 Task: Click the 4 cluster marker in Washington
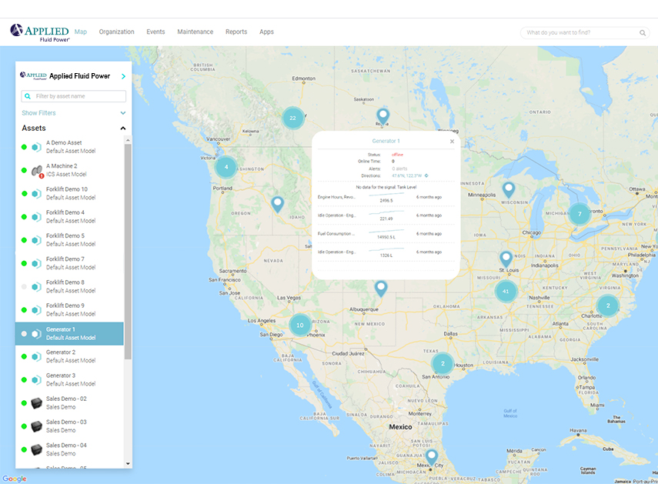(226, 167)
